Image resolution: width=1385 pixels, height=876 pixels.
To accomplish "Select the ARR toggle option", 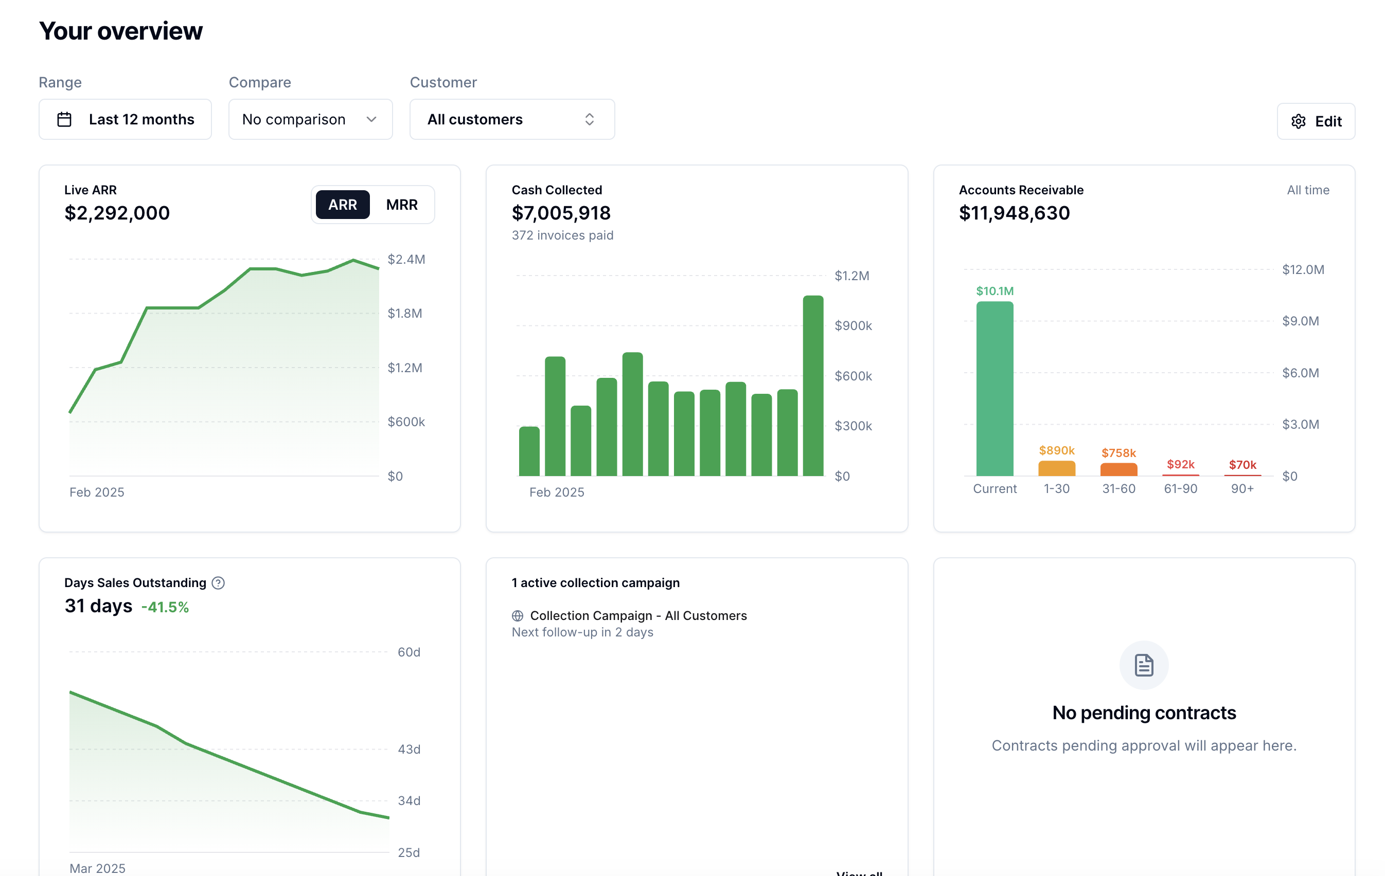I will (343, 205).
